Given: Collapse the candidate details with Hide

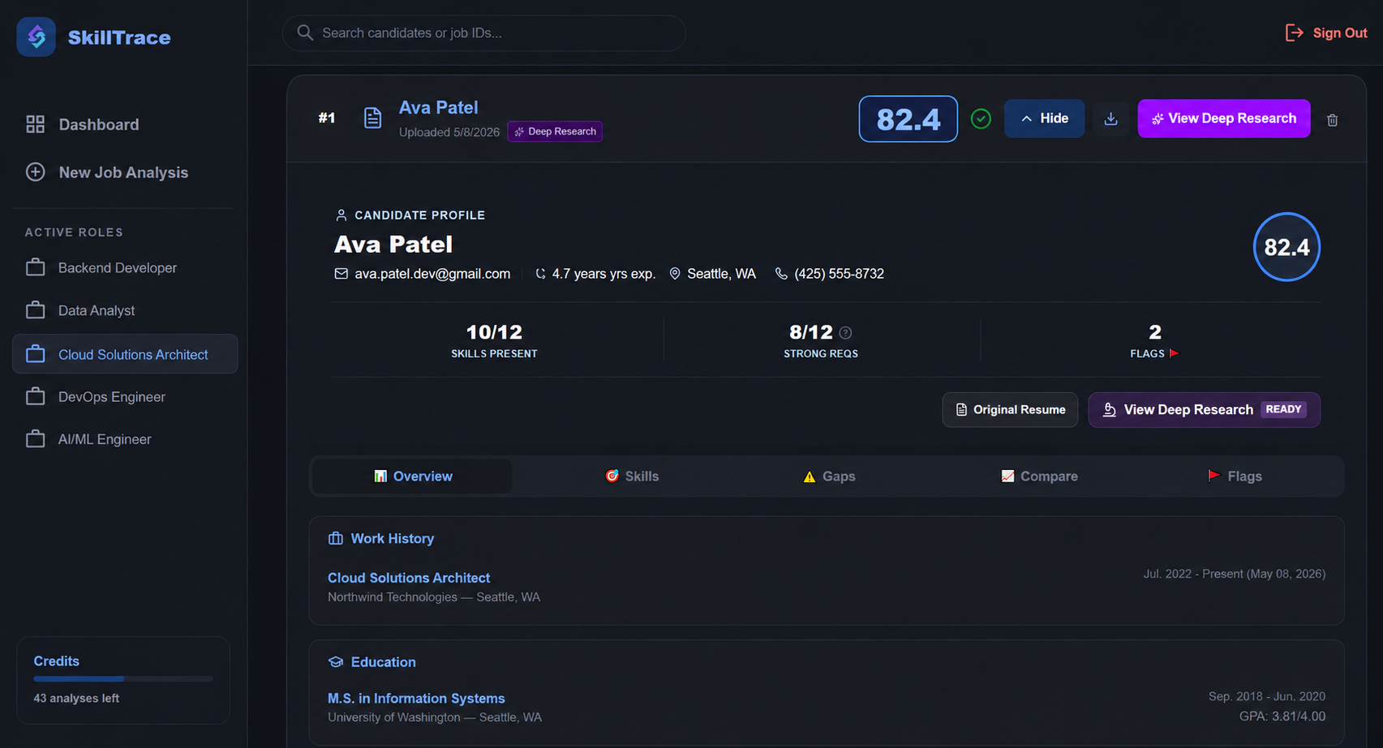Looking at the screenshot, I should pos(1044,118).
